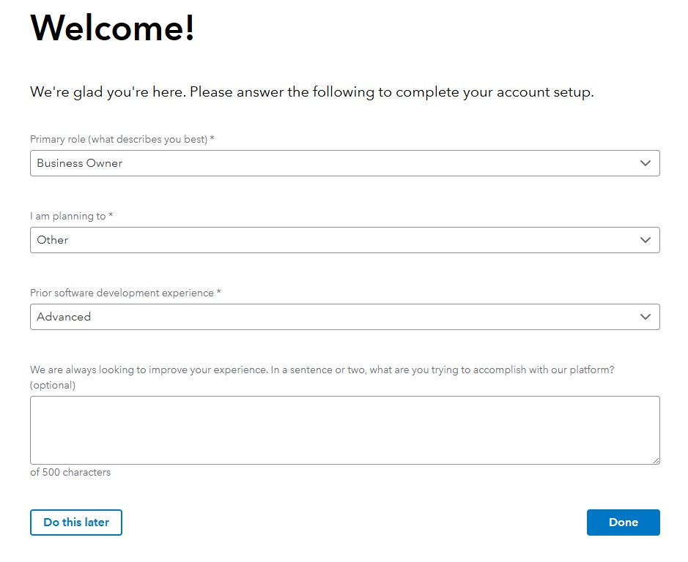Open the Primary role dropdown

tap(344, 162)
